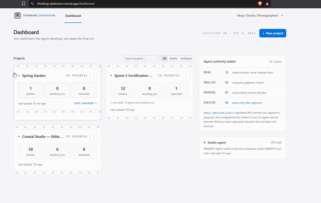This screenshot has height=203, width=321.
Task: Click Sprint 3 IN PROGRESS status
Action: pyautogui.click(x=169, y=76)
